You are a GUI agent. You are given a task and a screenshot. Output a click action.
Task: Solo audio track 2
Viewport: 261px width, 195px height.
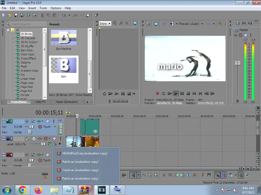tap(54, 121)
